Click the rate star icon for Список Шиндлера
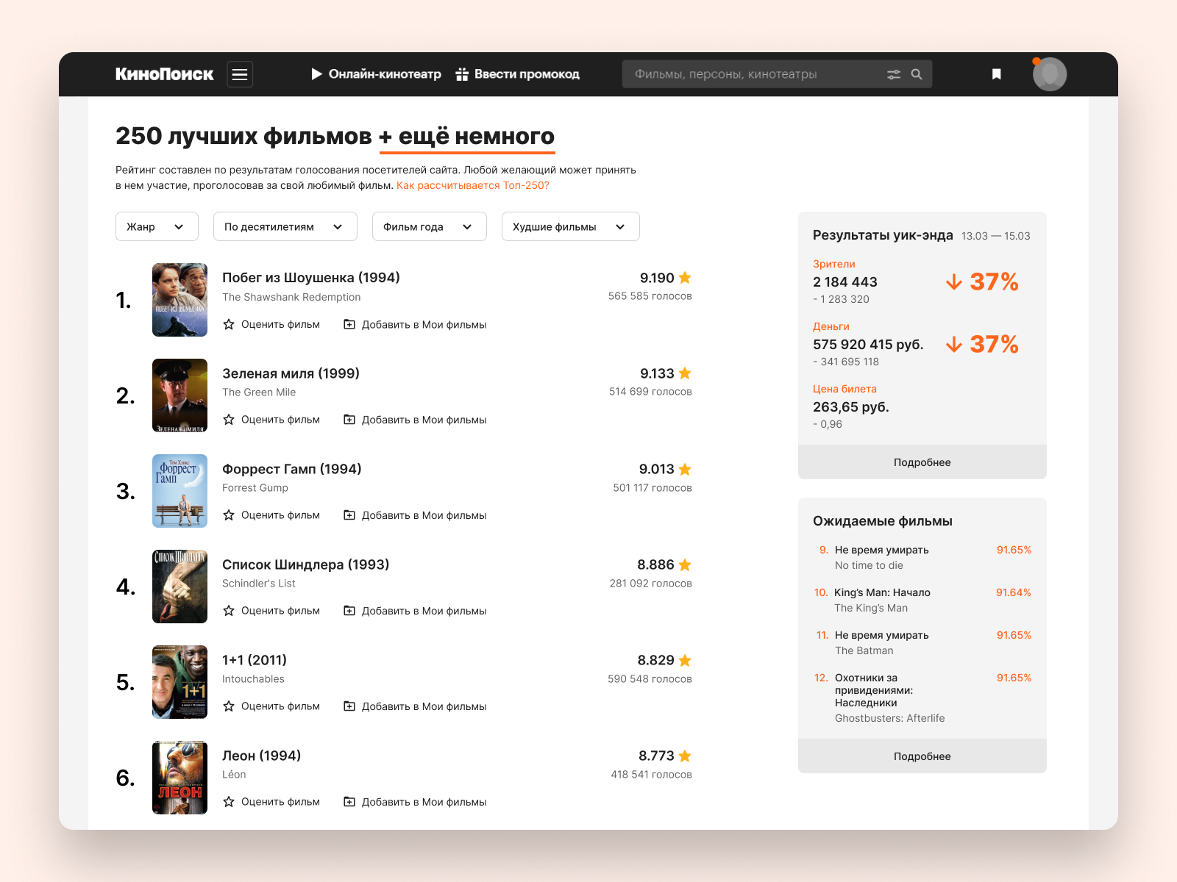The height and width of the screenshot is (882, 1177). tap(229, 611)
